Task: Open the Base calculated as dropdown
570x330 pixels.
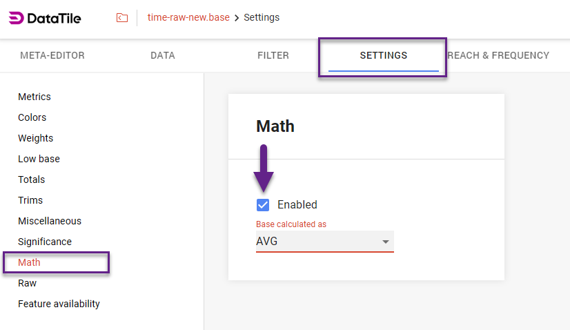Action: tap(324, 242)
